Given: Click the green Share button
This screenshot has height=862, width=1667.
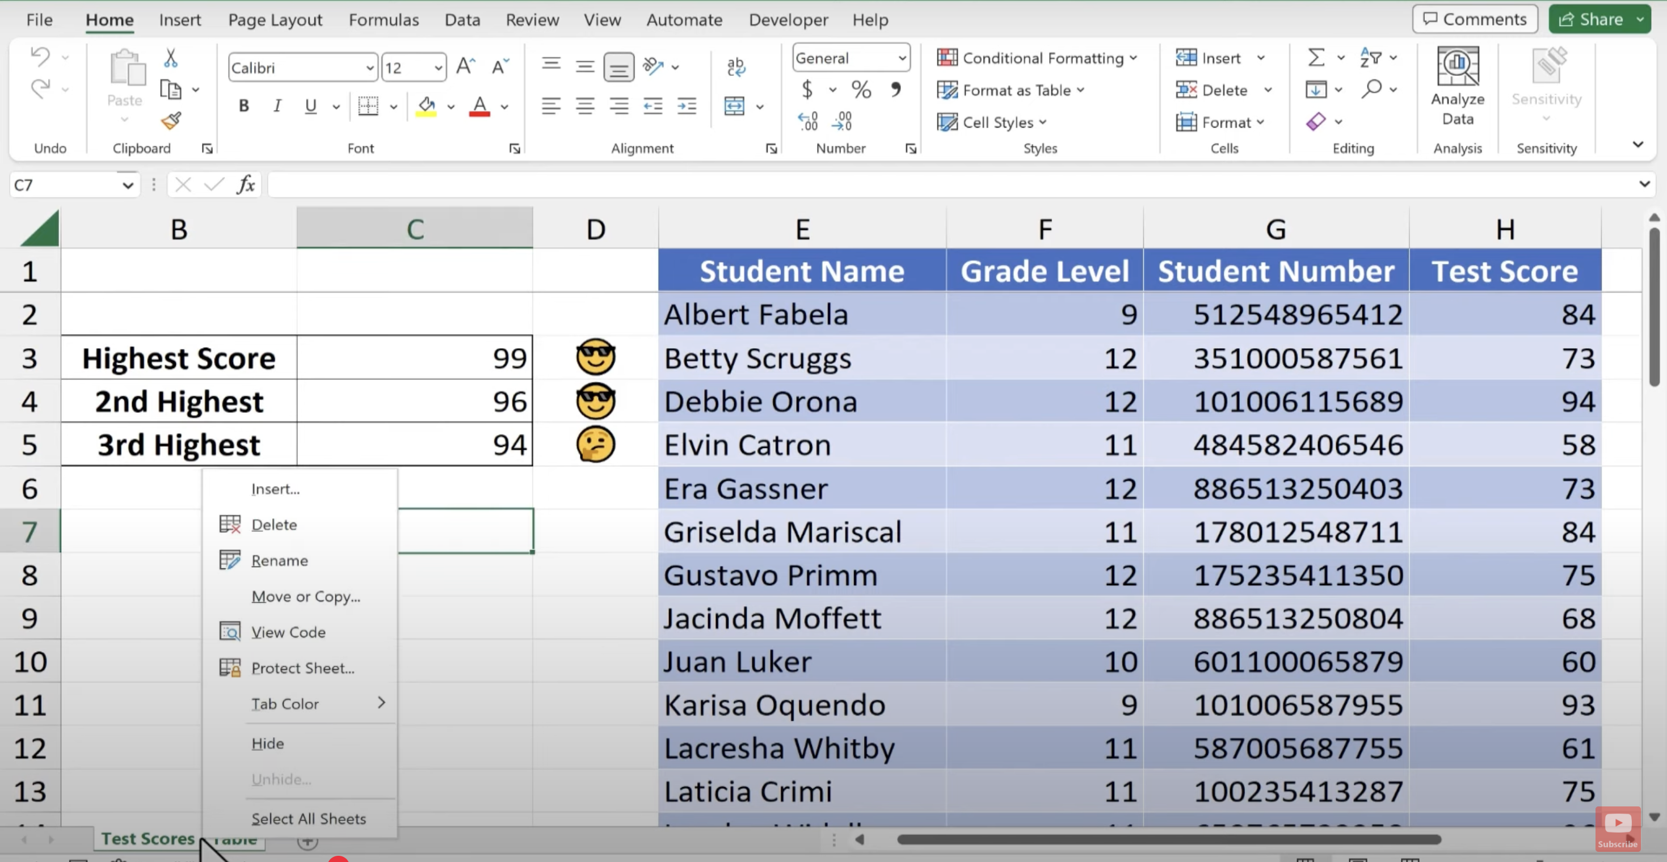Looking at the screenshot, I should [x=1592, y=19].
